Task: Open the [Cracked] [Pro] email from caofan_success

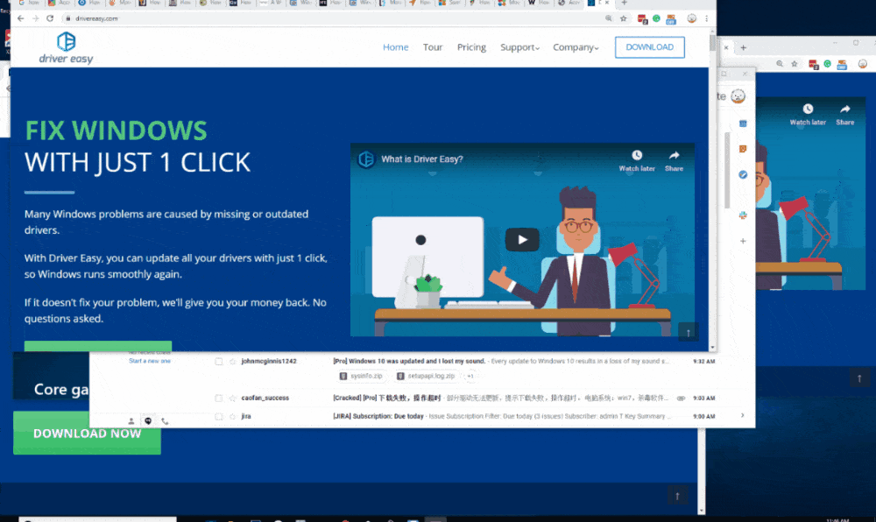Action: pos(387,398)
